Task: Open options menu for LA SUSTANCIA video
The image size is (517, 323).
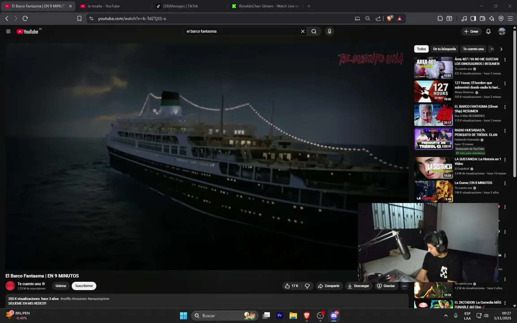Action: (x=505, y=160)
